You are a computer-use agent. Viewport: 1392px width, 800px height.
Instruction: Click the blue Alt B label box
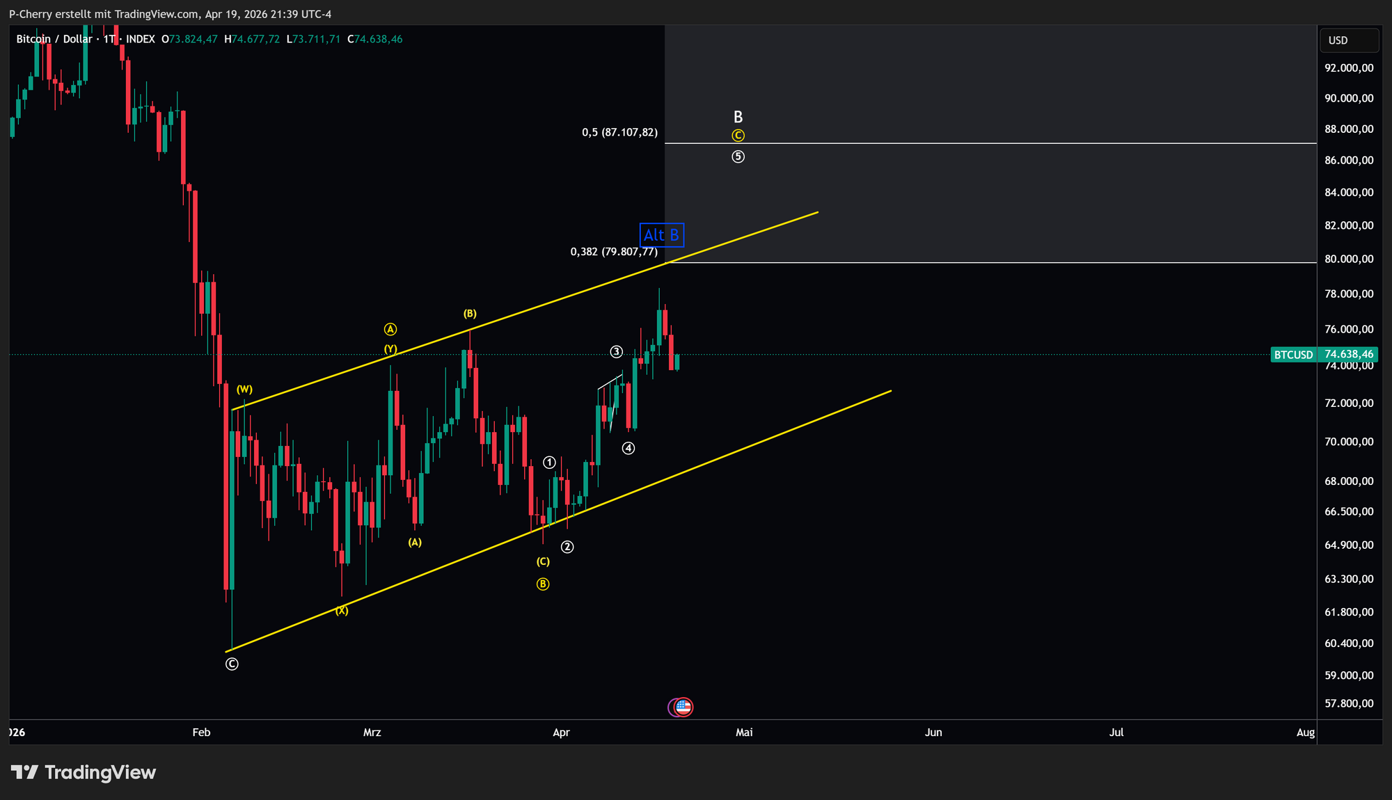tap(661, 235)
